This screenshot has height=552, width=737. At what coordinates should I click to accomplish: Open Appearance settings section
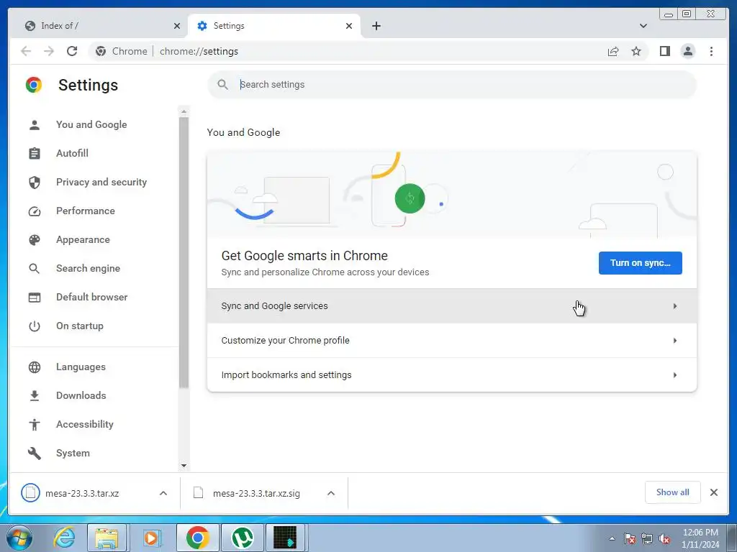(x=83, y=239)
